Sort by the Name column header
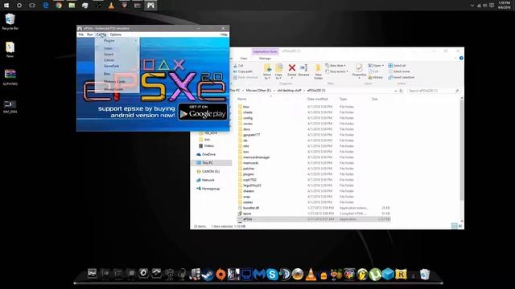 point(242,99)
